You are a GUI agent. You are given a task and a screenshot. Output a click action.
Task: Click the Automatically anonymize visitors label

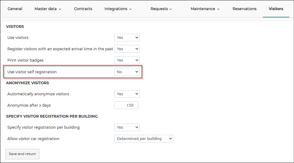click(38, 94)
